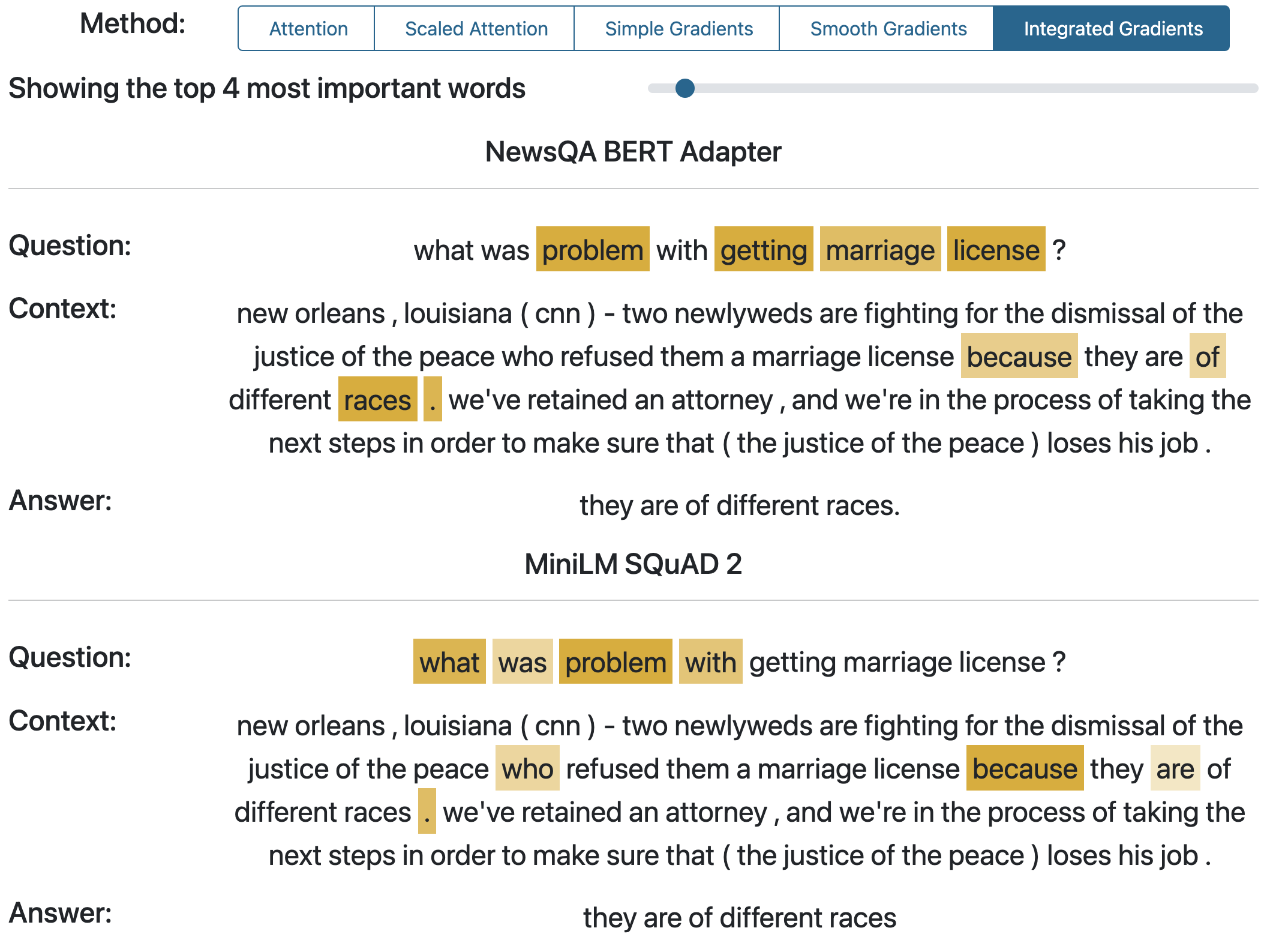Select the Attention method tab
This screenshot has height=934, width=1267.
click(x=308, y=29)
